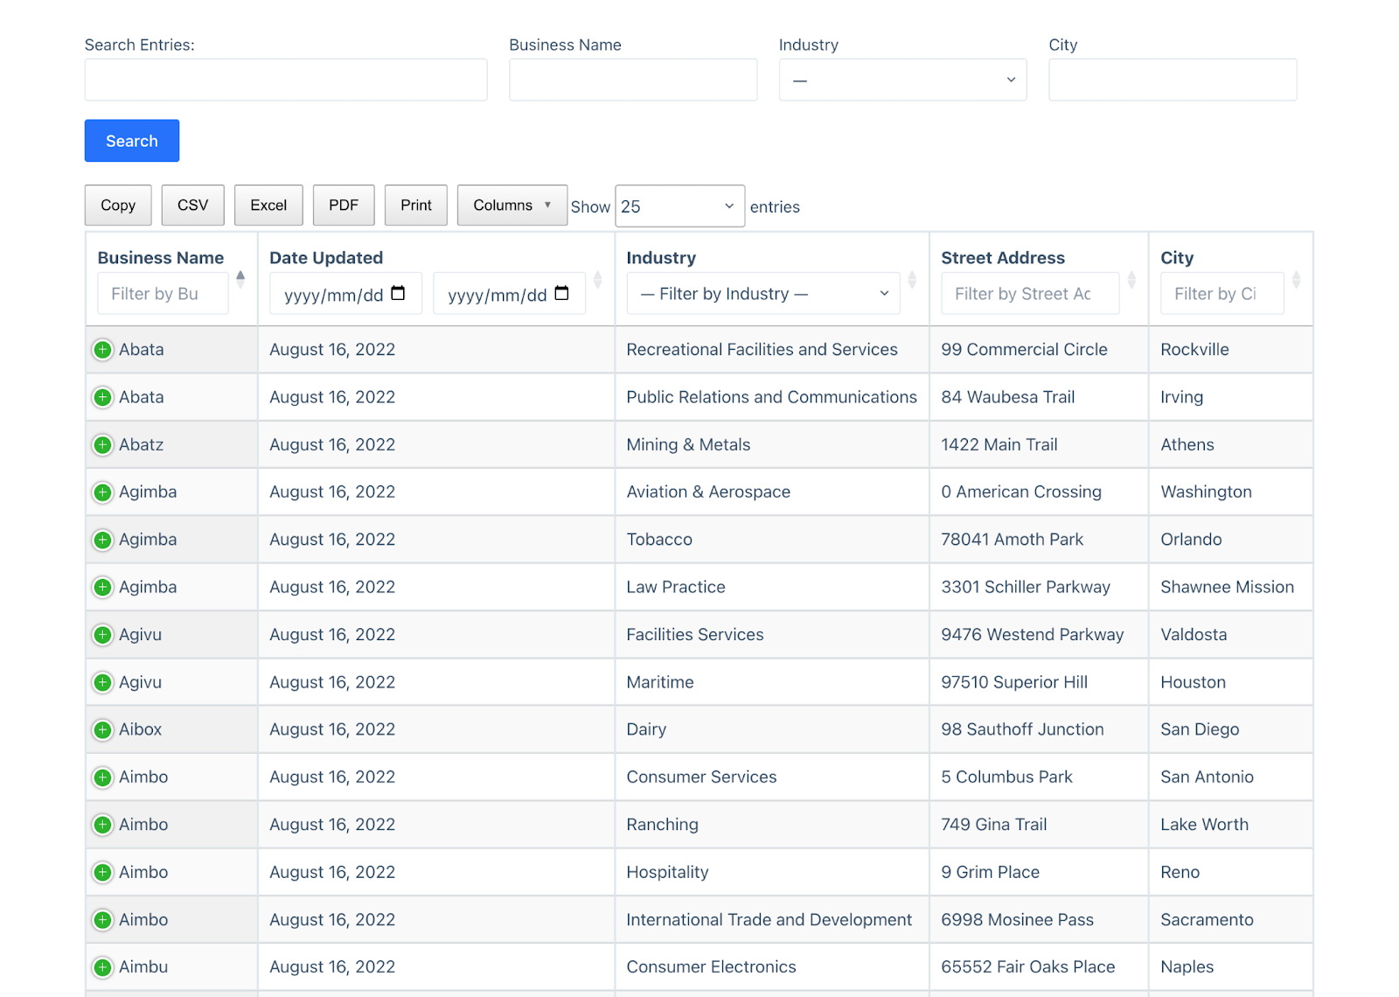The width and height of the screenshot is (1399, 997).
Task: Open the top Industry search dropdown
Action: point(902,80)
